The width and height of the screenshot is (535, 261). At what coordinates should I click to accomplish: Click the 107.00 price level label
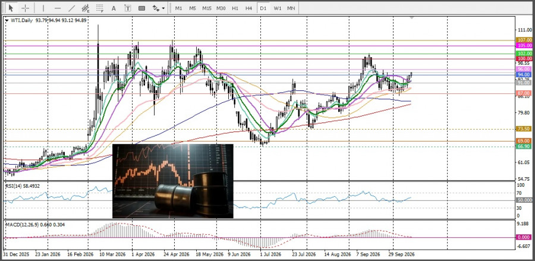(x=524, y=40)
